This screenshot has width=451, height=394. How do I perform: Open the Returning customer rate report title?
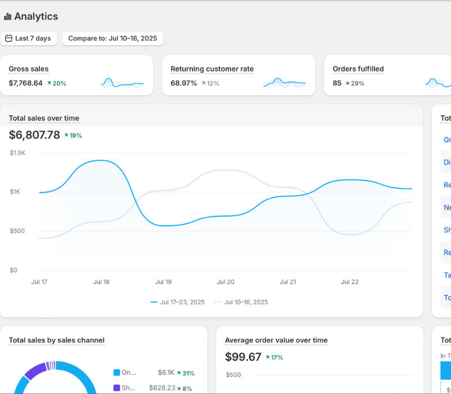pyautogui.click(x=212, y=69)
